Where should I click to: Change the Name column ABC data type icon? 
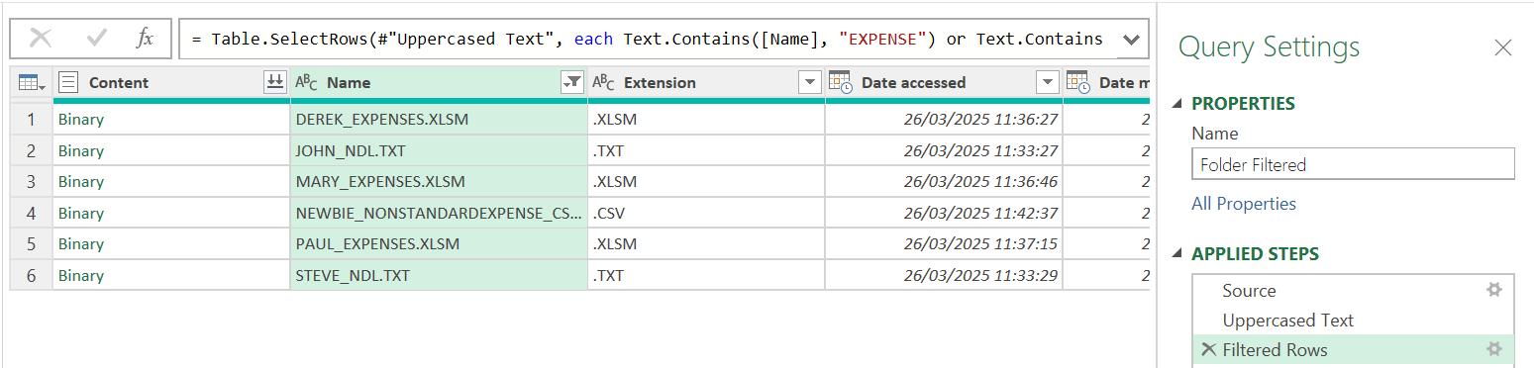click(306, 83)
